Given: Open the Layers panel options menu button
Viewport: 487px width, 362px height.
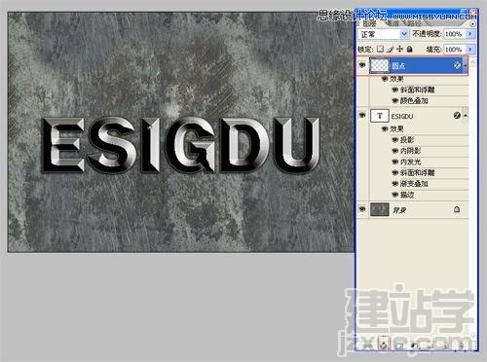Looking at the screenshot, I should [x=472, y=23].
